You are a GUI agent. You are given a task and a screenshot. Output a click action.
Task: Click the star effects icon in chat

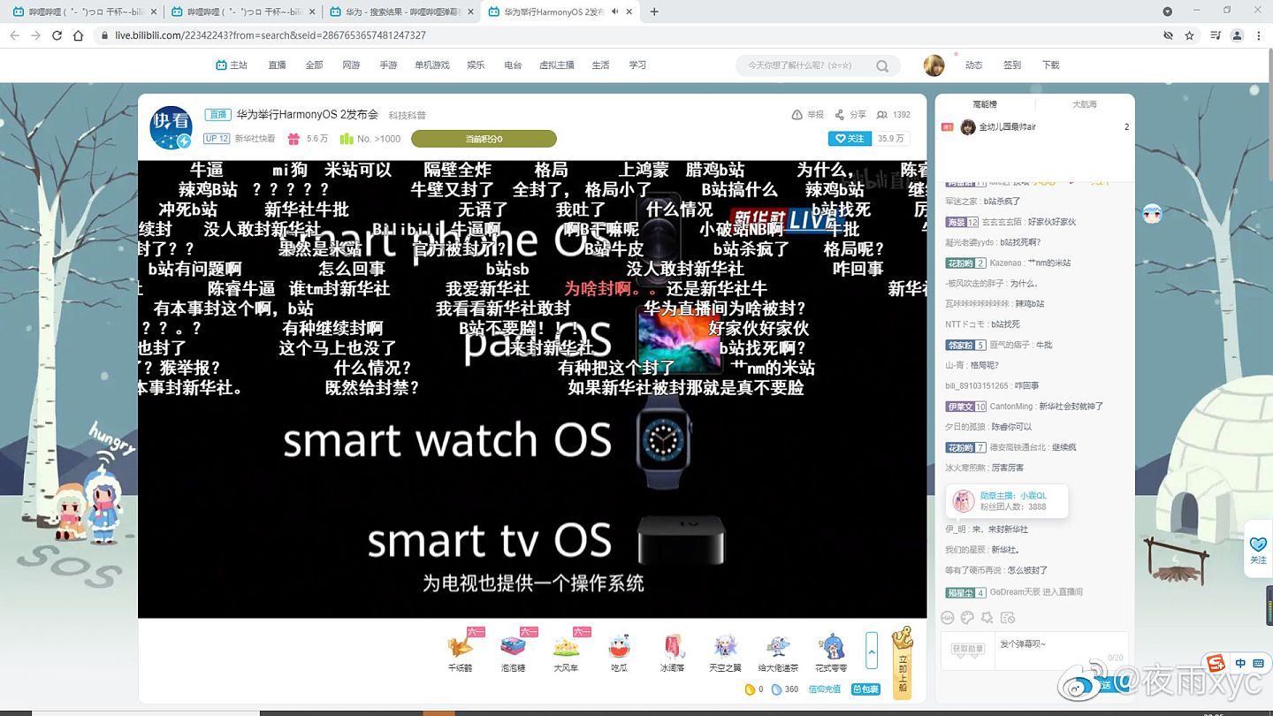click(987, 618)
